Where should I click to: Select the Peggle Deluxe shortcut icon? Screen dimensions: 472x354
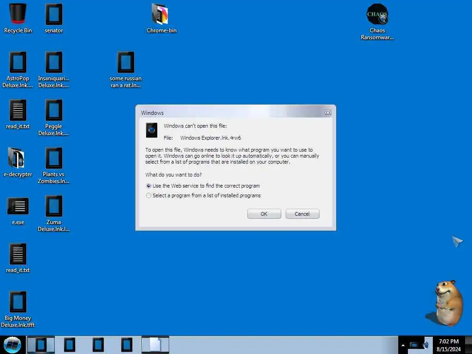[x=53, y=118]
